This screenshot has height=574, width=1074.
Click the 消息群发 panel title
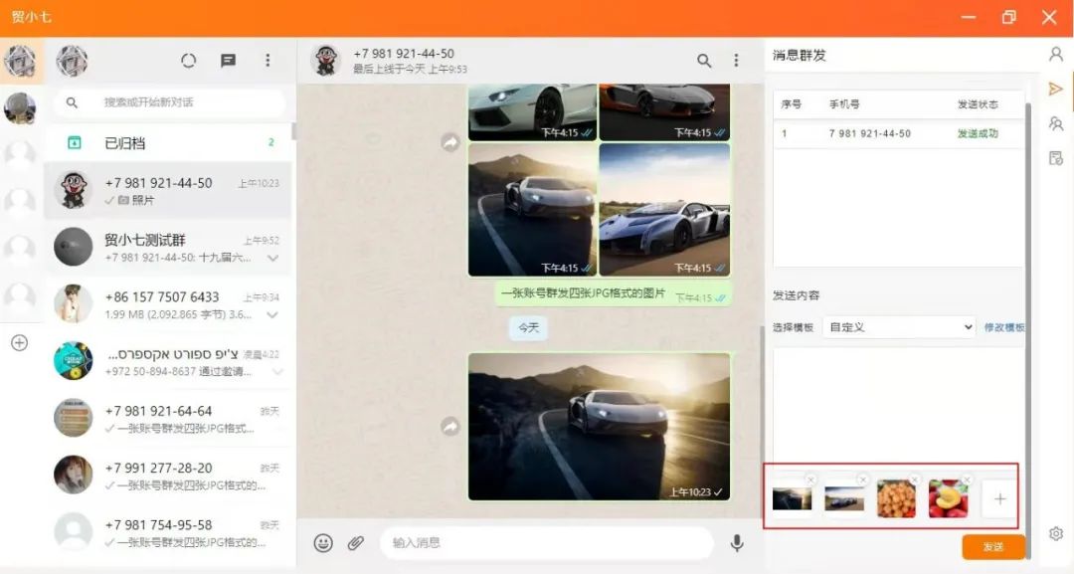pyautogui.click(x=800, y=56)
